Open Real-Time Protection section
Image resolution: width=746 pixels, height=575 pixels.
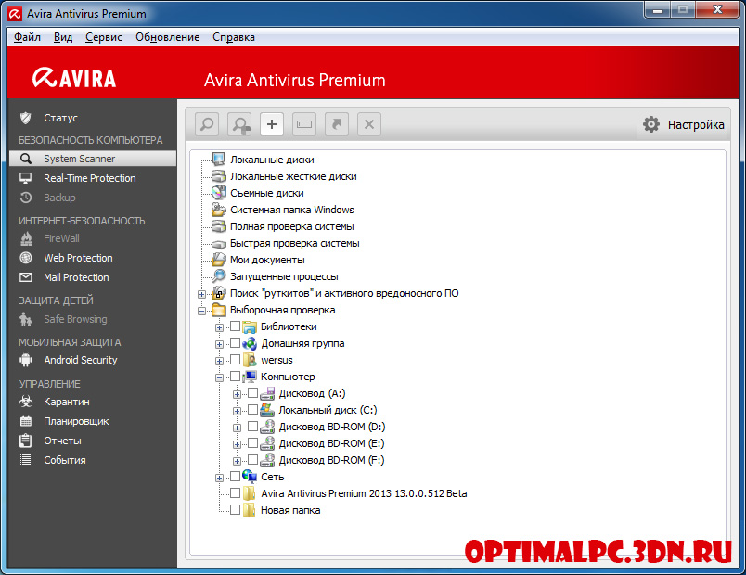click(x=90, y=178)
